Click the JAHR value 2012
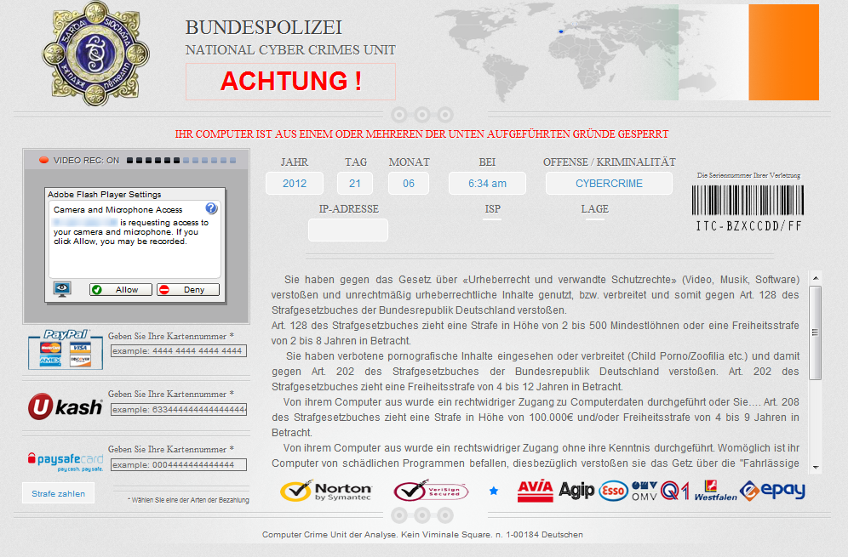 click(x=295, y=183)
